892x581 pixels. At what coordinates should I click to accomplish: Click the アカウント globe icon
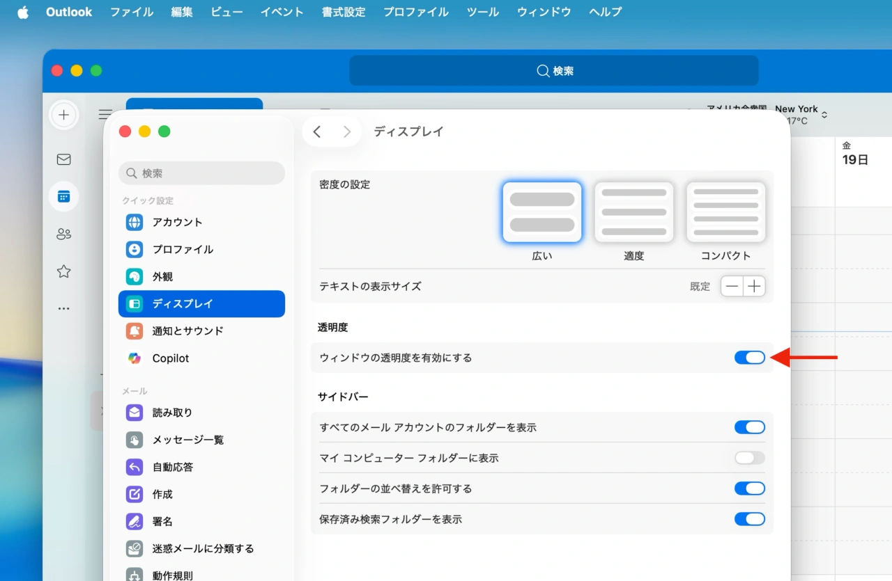pyautogui.click(x=134, y=222)
